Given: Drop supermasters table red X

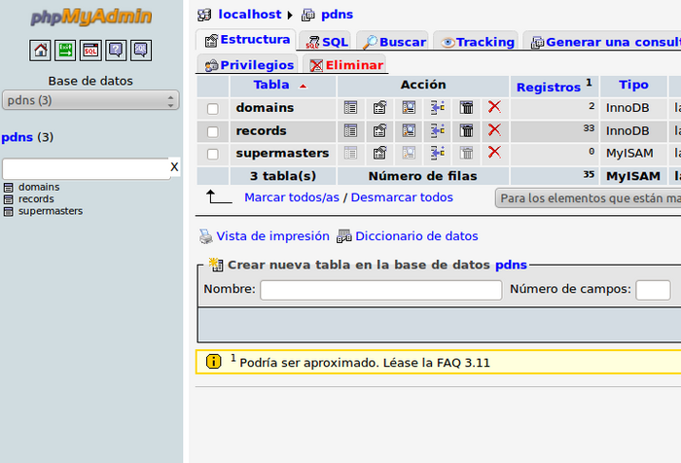Looking at the screenshot, I should click(494, 152).
